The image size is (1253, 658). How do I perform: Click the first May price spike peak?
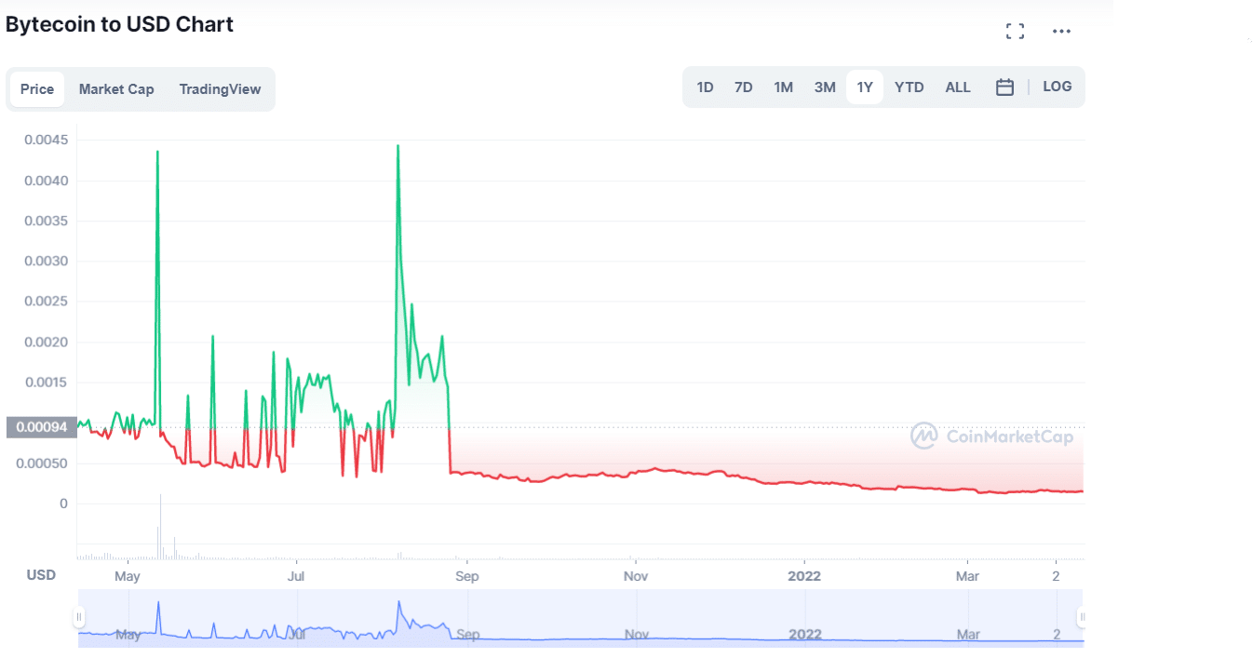(x=157, y=151)
